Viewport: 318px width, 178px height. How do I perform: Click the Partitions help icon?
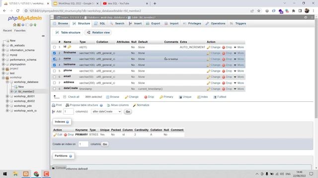(x=71, y=156)
